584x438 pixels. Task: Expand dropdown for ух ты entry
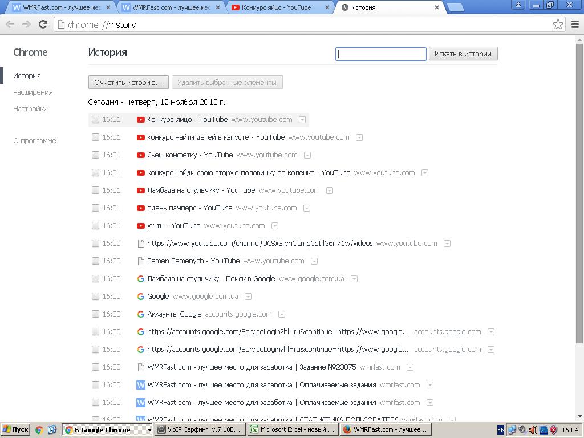275,226
